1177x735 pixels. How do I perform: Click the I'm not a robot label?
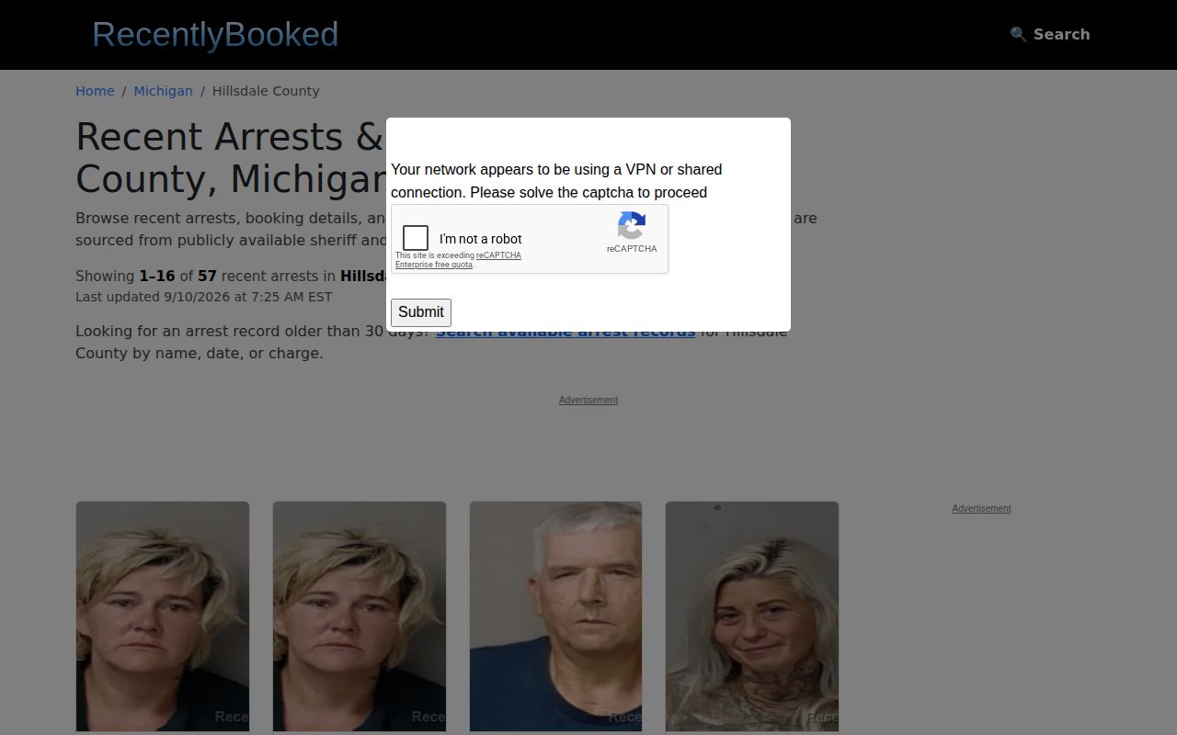481,239
